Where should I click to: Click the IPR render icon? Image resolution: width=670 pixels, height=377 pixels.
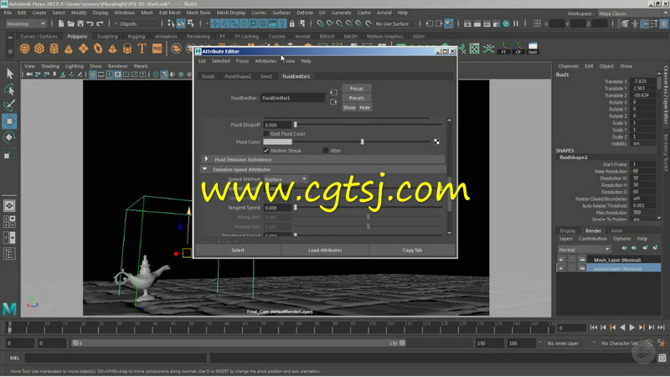(487, 23)
